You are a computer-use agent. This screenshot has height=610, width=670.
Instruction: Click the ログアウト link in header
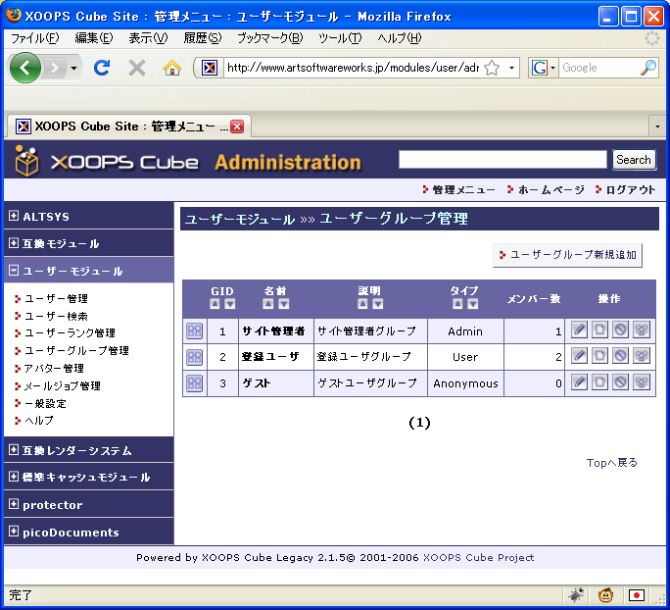pos(630,189)
